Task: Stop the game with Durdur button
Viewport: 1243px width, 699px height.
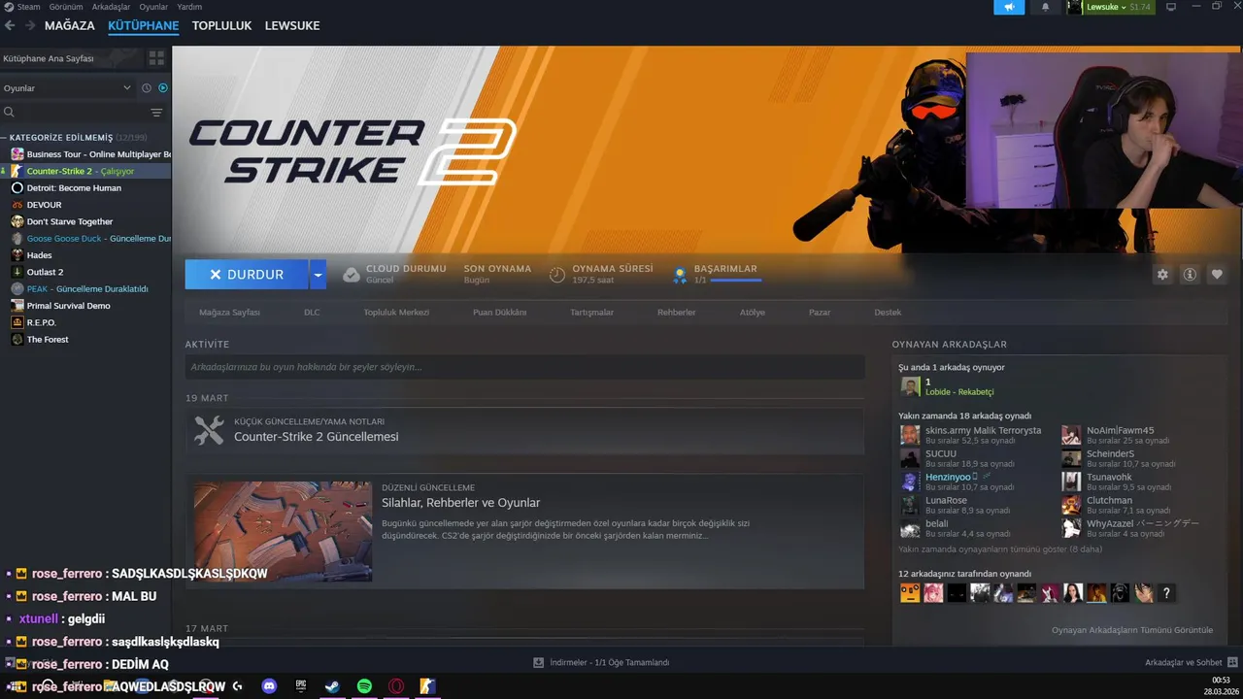Action: (247, 275)
